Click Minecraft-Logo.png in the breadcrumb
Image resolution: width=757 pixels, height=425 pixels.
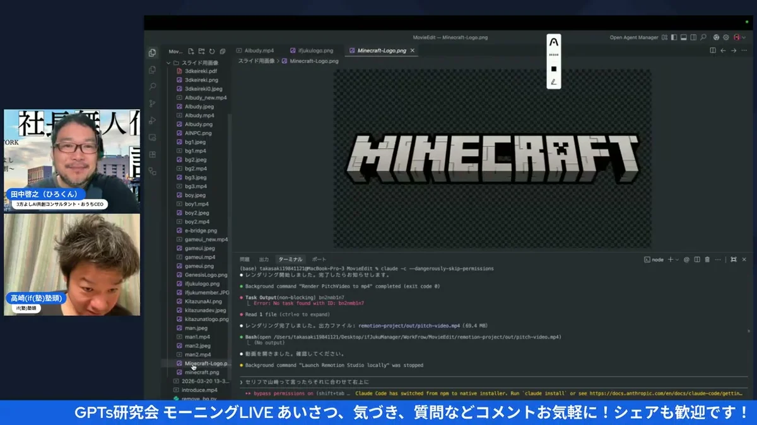point(314,61)
